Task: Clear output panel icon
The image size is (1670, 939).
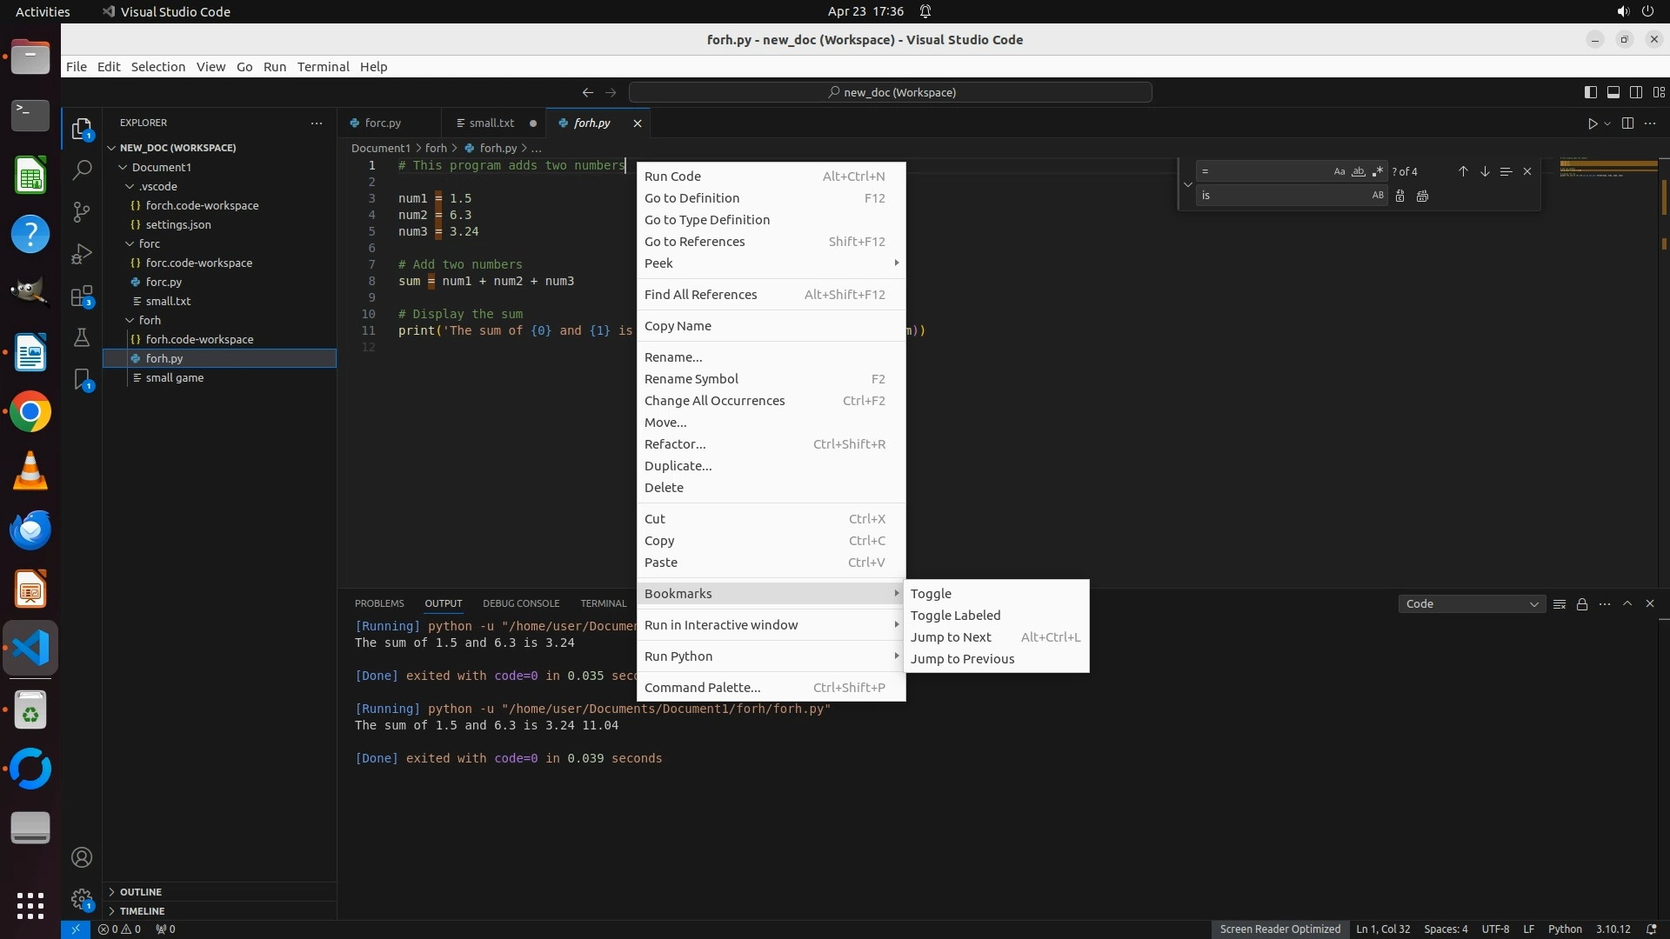Action: point(1560,603)
